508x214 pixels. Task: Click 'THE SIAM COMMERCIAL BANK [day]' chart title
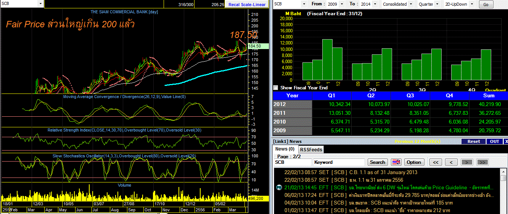point(124,12)
